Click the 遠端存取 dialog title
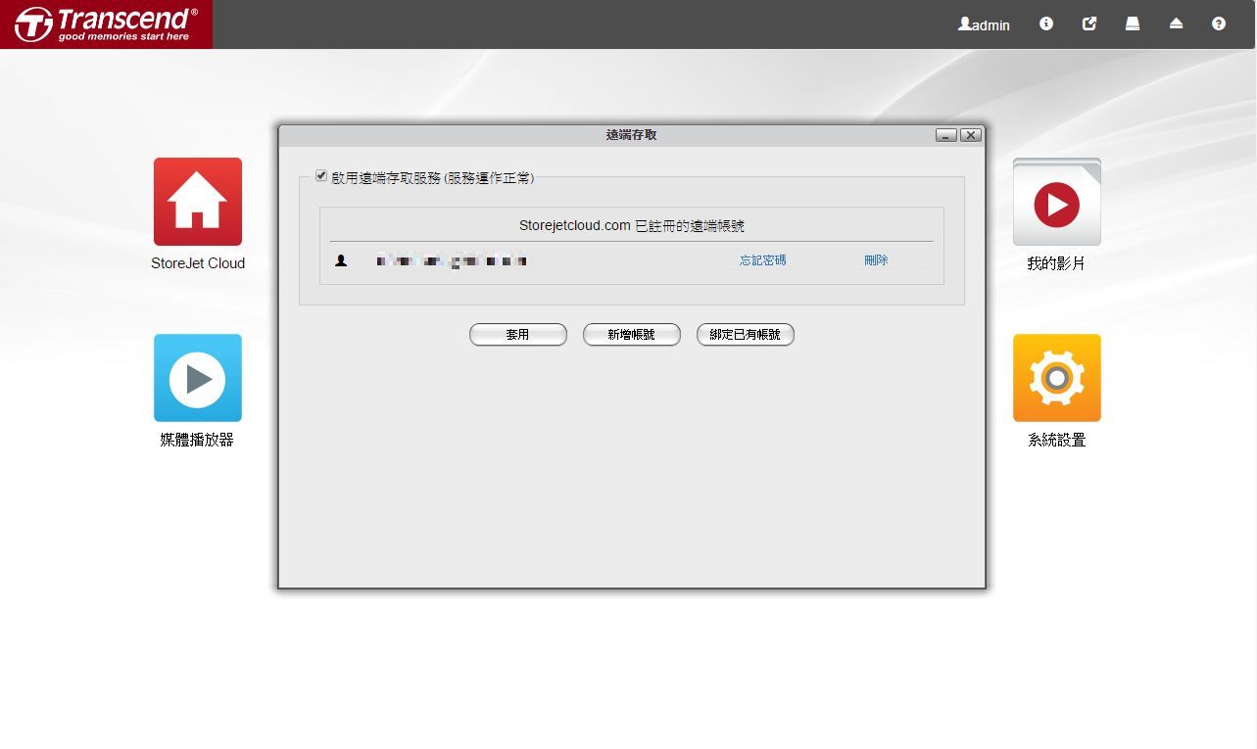1257x749 pixels. pos(632,135)
